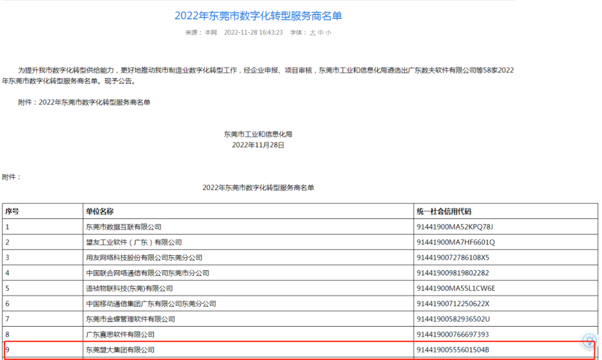Viewport: 602px width, 360px height.
Task: Select the 东莞市数据互联有限公司 cell
Action: [123, 227]
